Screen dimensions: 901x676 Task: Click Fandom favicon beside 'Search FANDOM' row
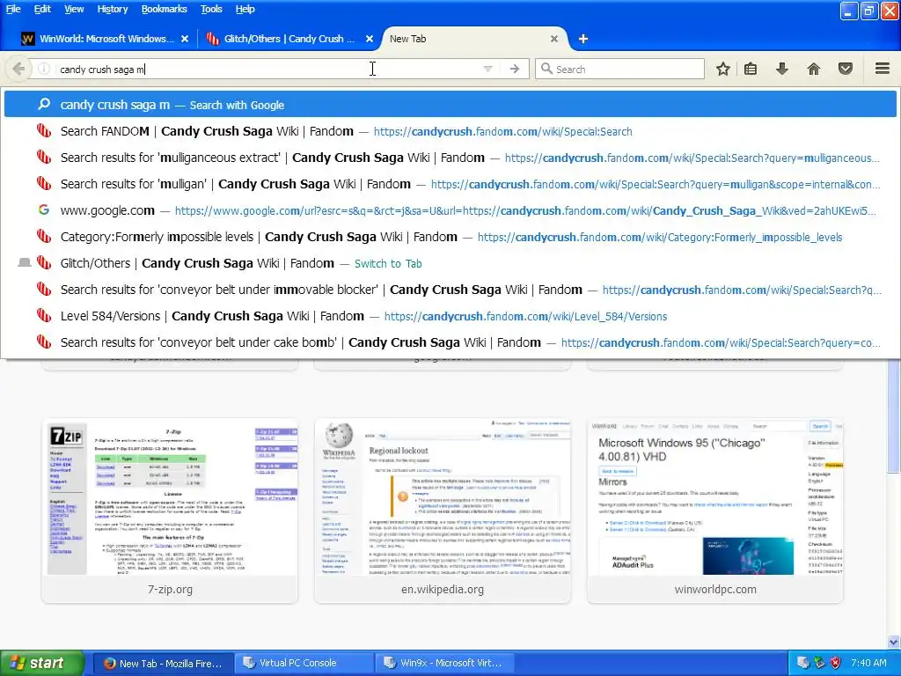44,130
